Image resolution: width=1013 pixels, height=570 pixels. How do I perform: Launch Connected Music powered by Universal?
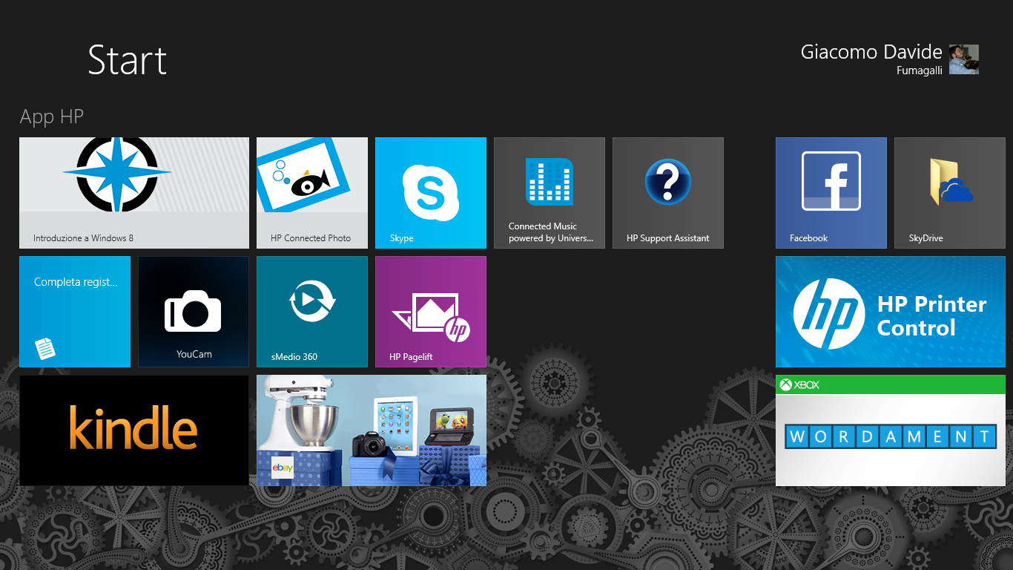tap(550, 193)
